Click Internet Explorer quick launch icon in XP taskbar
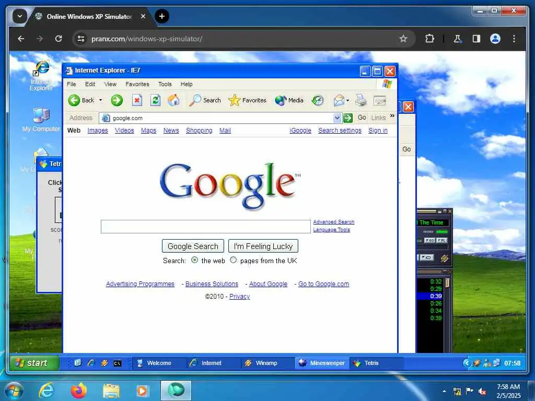The image size is (535, 401). (x=91, y=363)
